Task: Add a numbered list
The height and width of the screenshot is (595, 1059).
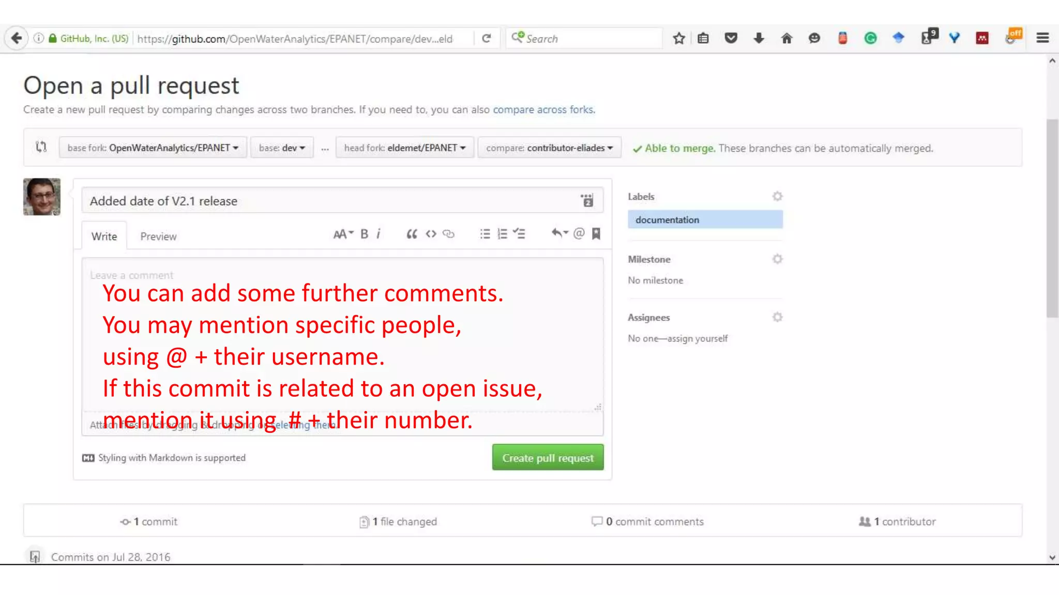Action: coord(502,234)
